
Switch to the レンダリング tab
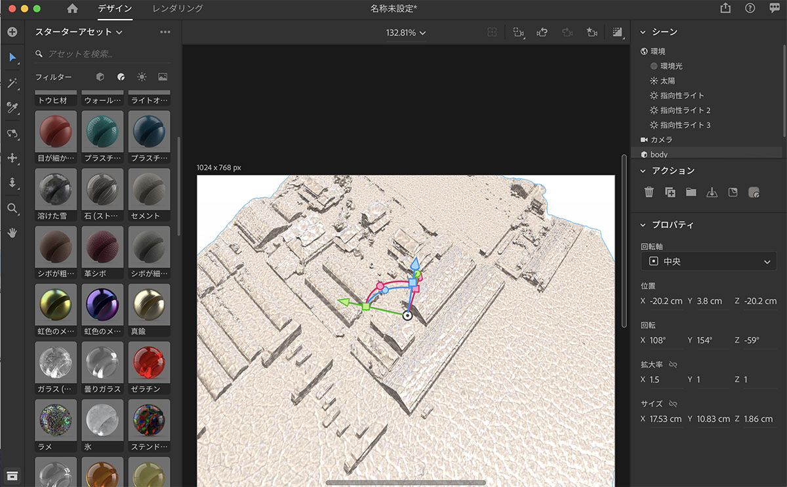pos(178,9)
